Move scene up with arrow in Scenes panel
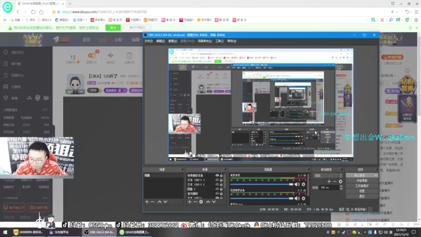 [159, 202]
